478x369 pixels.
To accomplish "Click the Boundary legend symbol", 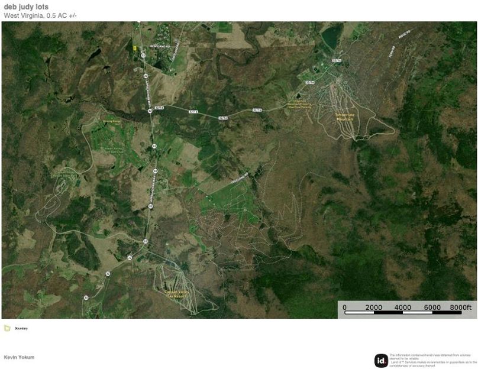I will (x=7, y=328).
